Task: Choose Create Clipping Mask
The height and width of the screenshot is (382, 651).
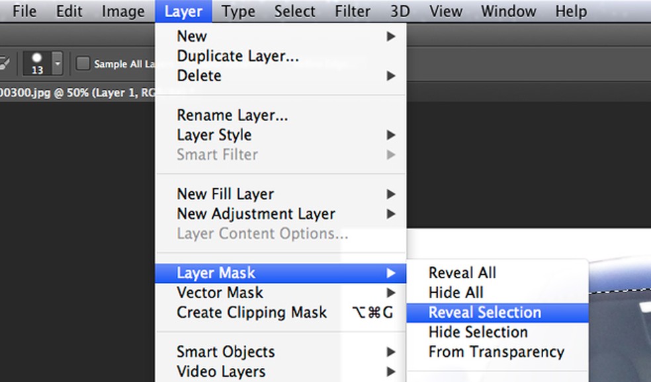Action: [x=251, y=313]
